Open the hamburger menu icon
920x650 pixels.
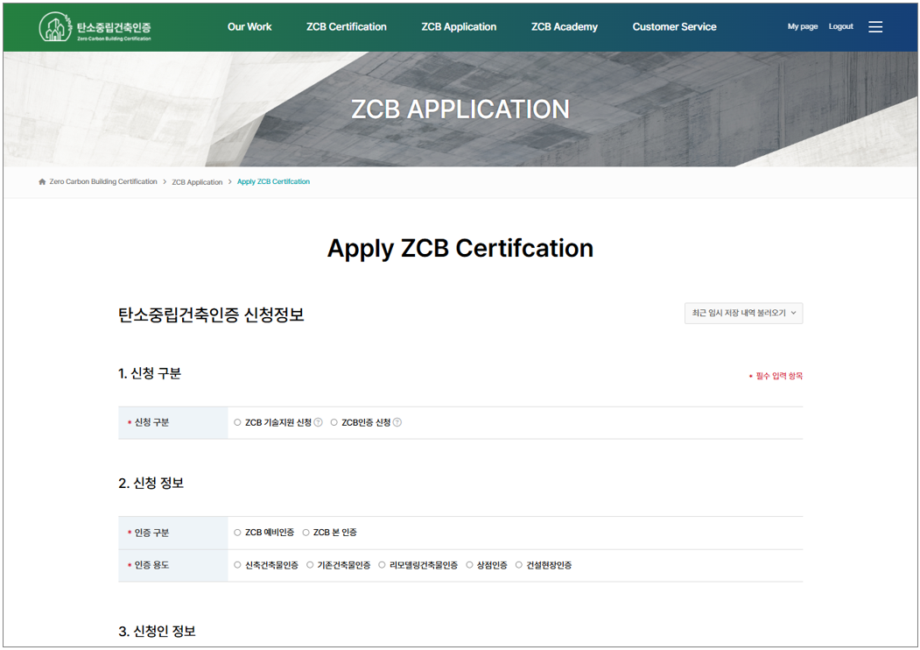pos(875,27)
